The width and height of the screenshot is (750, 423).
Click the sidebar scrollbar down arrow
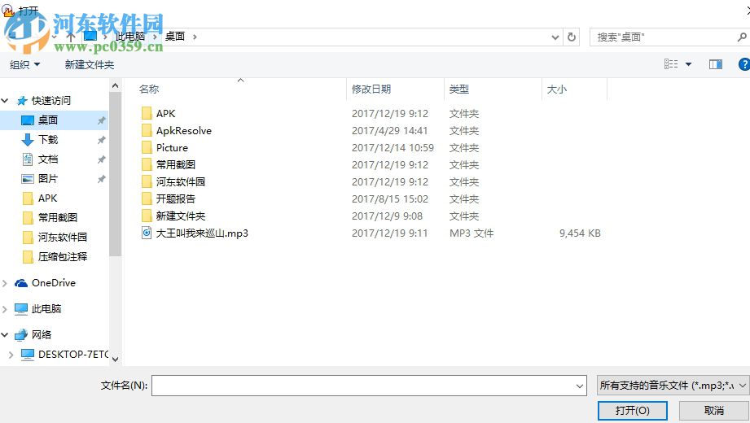tap(116, 359)
